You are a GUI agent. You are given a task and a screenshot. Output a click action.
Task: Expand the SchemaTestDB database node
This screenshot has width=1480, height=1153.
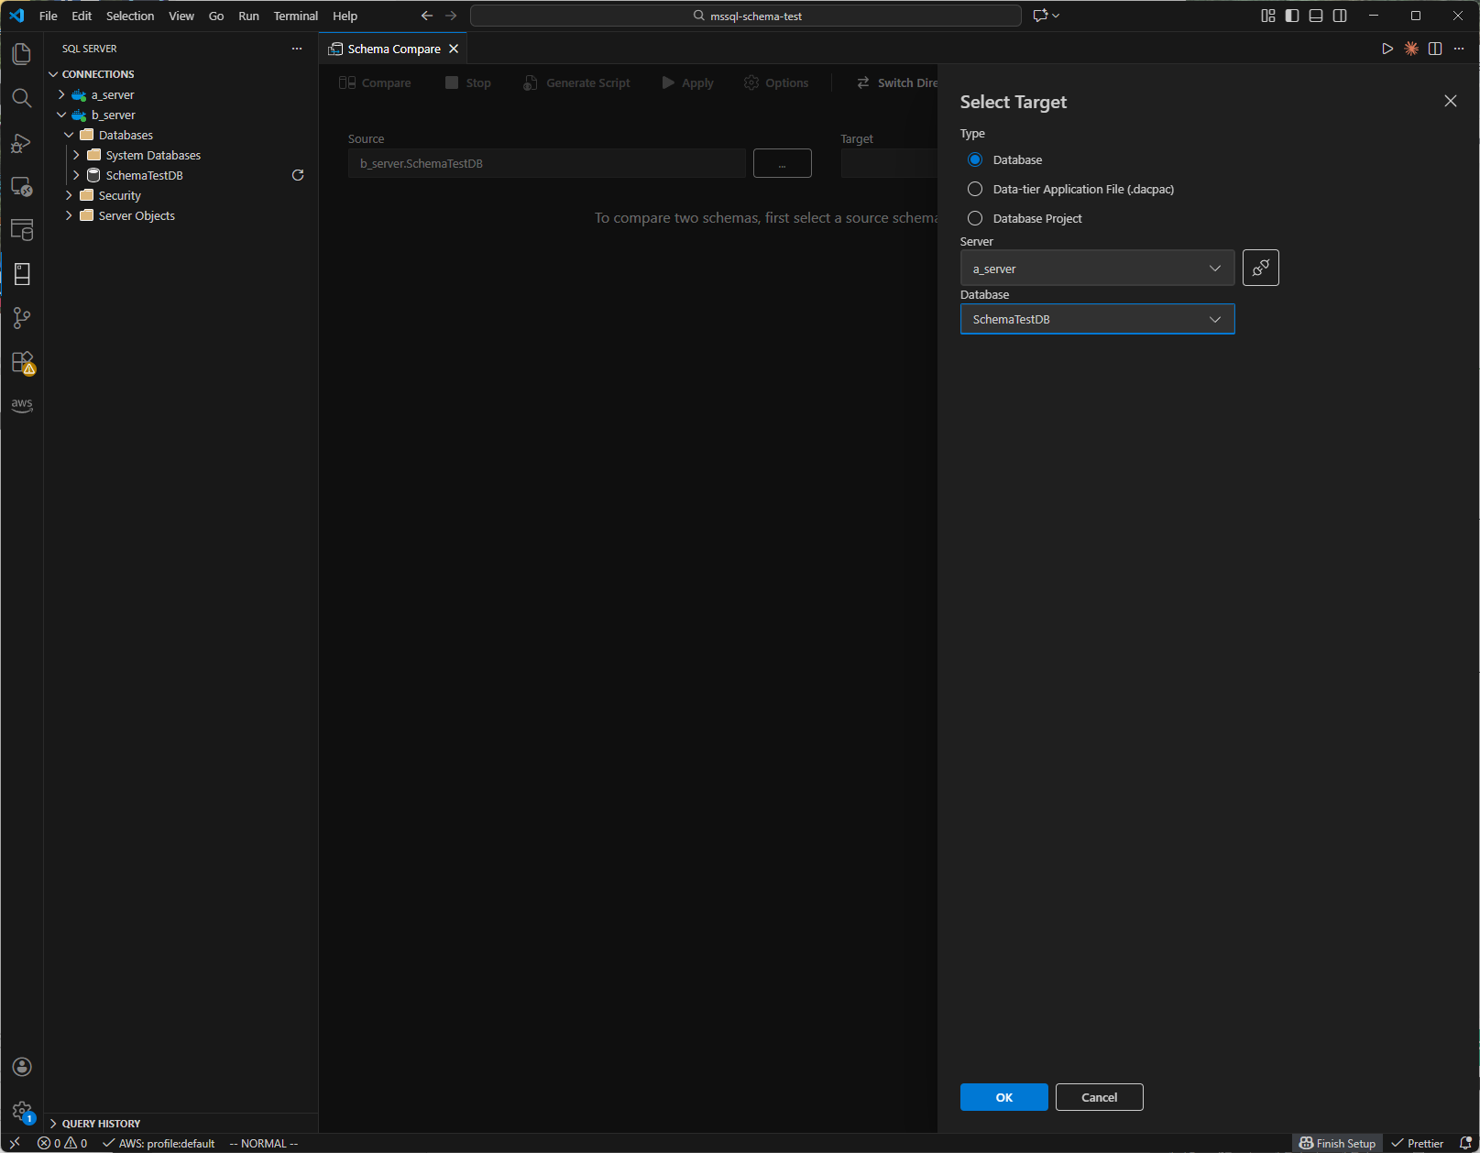(x=76, y=175)
